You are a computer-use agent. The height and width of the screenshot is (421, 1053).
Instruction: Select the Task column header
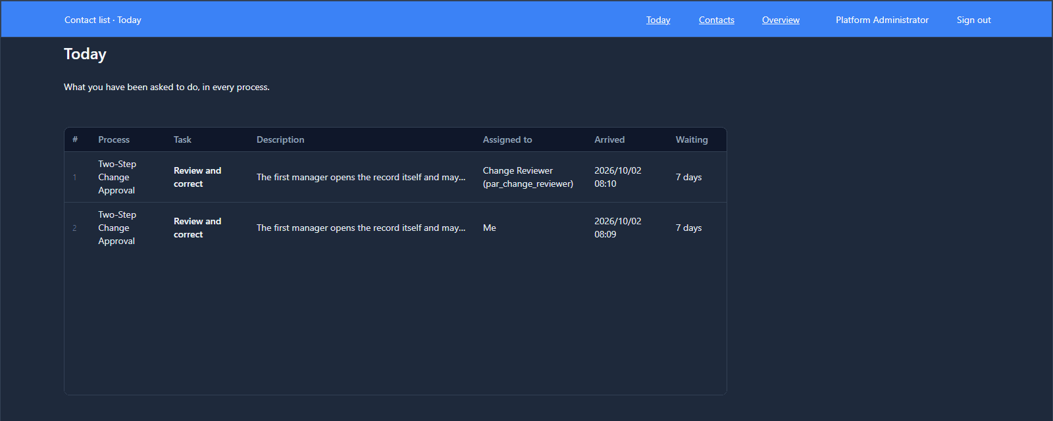[182, 139]
